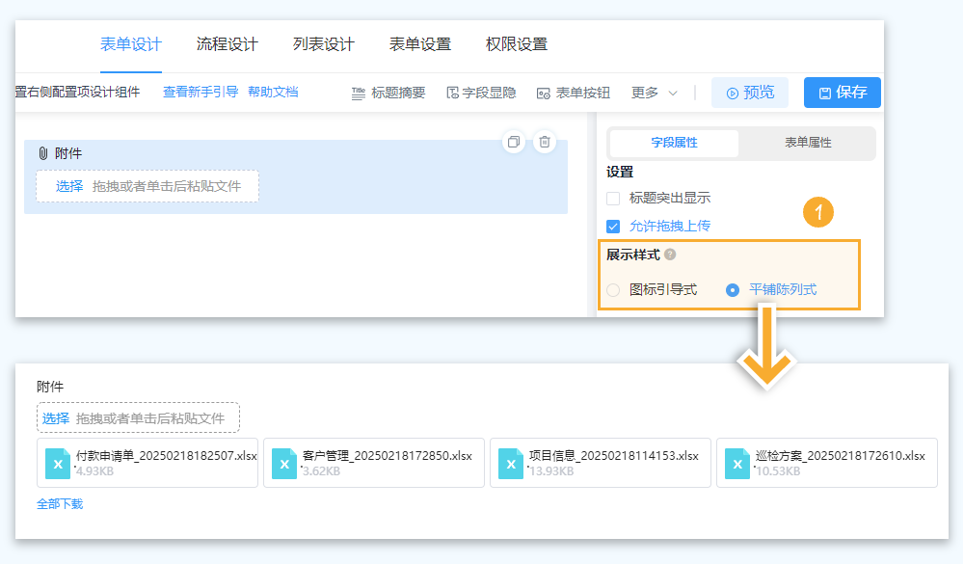
Task: Select the 图标引导式 radio option
Action: tap(613, 289)
